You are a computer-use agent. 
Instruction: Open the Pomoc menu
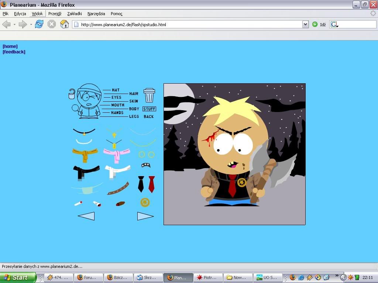point(117,14)
